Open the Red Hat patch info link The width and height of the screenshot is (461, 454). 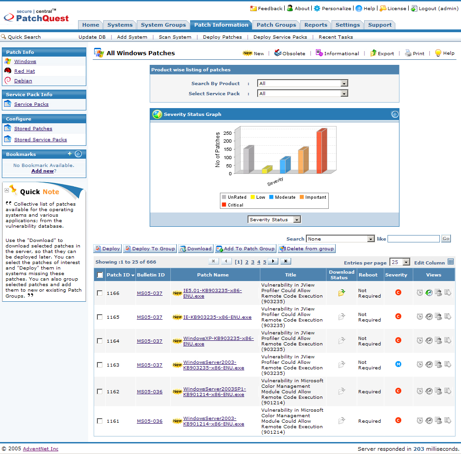click(x=24, y=71)
